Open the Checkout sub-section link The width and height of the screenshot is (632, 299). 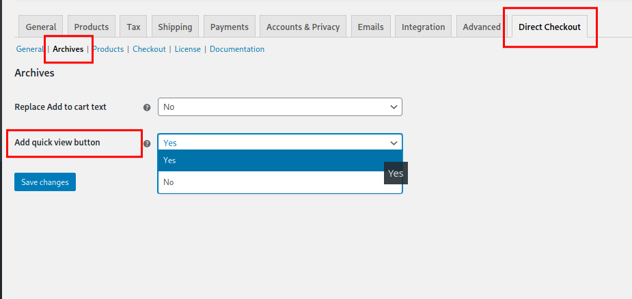click(149, 49)
